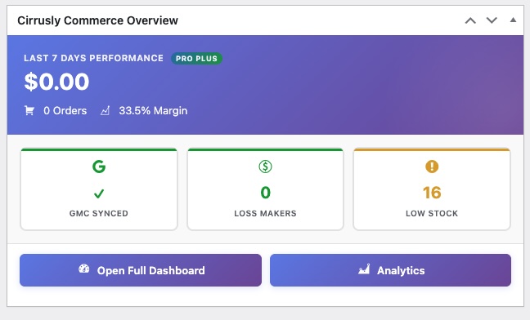Image resolution: width=530 pixels, height=320 pixels.
Task: Click the Google G icon
Action: coord(99,167)
